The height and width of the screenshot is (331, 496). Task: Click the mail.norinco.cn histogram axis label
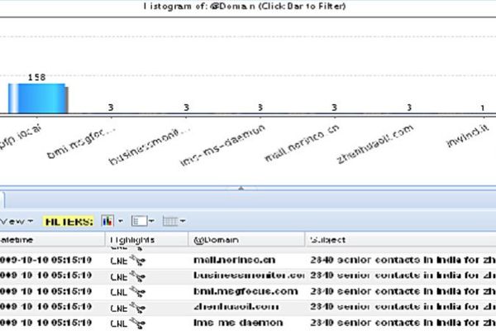(x=302, y=142)
